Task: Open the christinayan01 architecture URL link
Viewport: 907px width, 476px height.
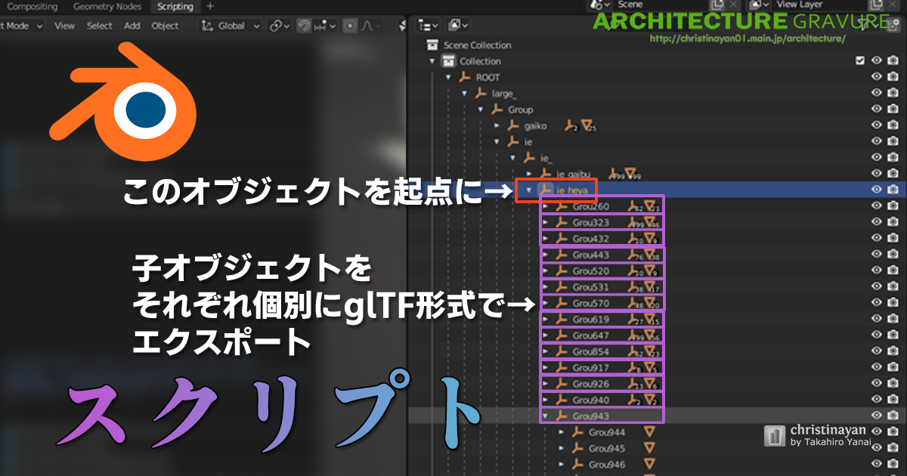Action: (747, 38)
